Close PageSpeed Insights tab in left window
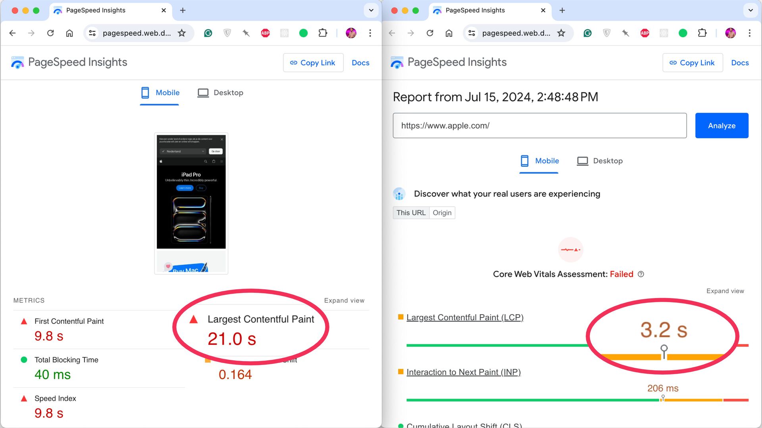The image size is (762, 428). click(164, 10)
